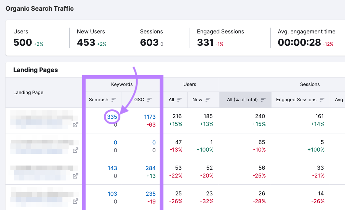Select the Sessions column group header
The image size is (345, 210).
[310, 84]
